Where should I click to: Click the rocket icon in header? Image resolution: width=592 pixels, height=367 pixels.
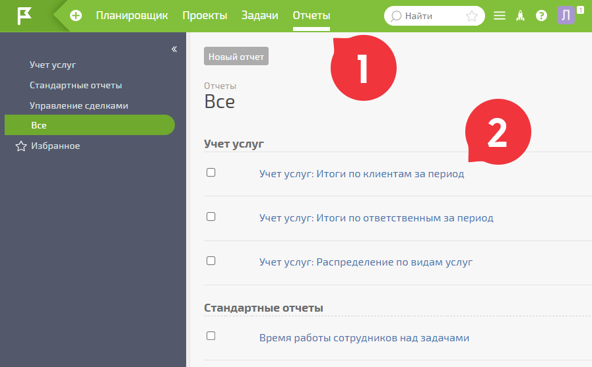[x=521, y=16]
